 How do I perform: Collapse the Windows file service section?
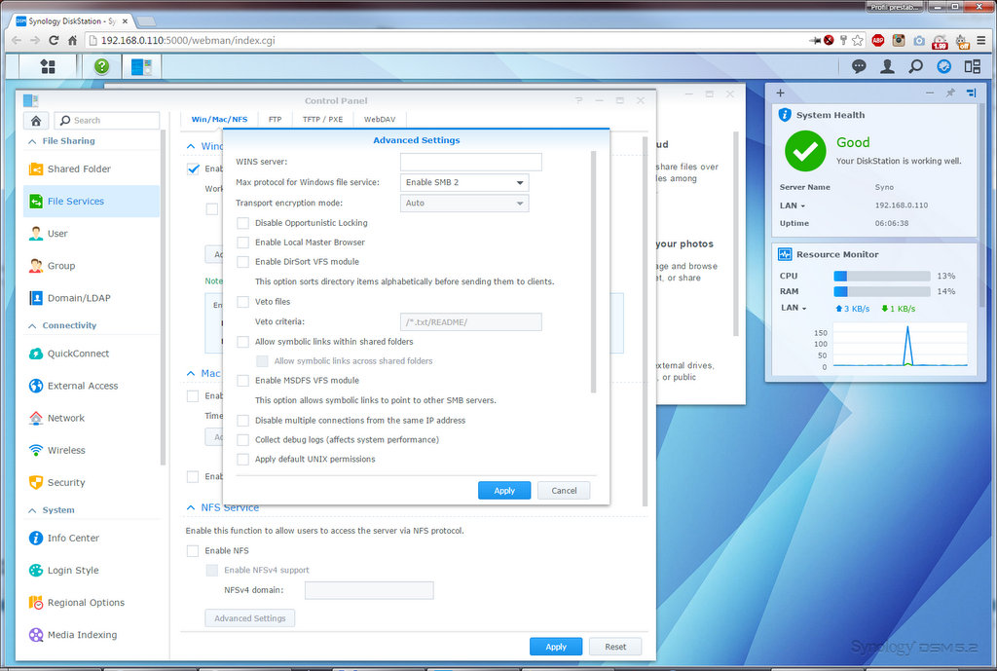point(190,146)
